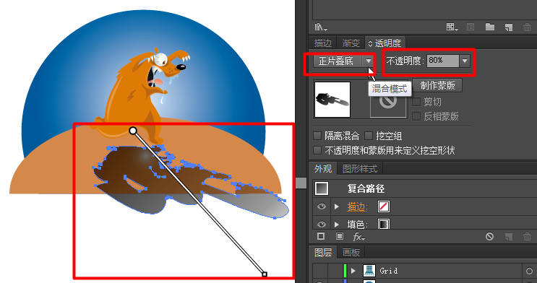
Task: Toggle 不透明度和蒙版用来定义挖空形状 checkbox
Action: [x=317, y=150]
